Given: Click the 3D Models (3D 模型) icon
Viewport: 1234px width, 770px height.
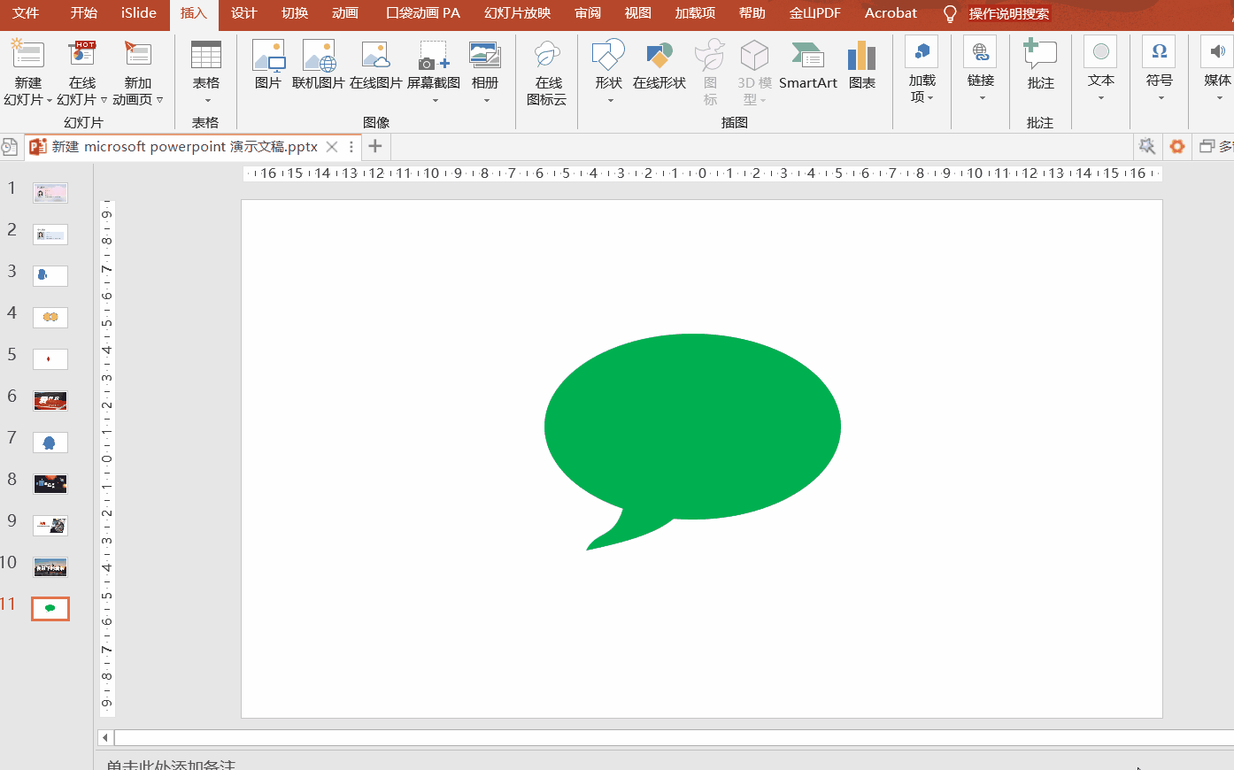Looking at the screenshot, I should pos(754,56).
